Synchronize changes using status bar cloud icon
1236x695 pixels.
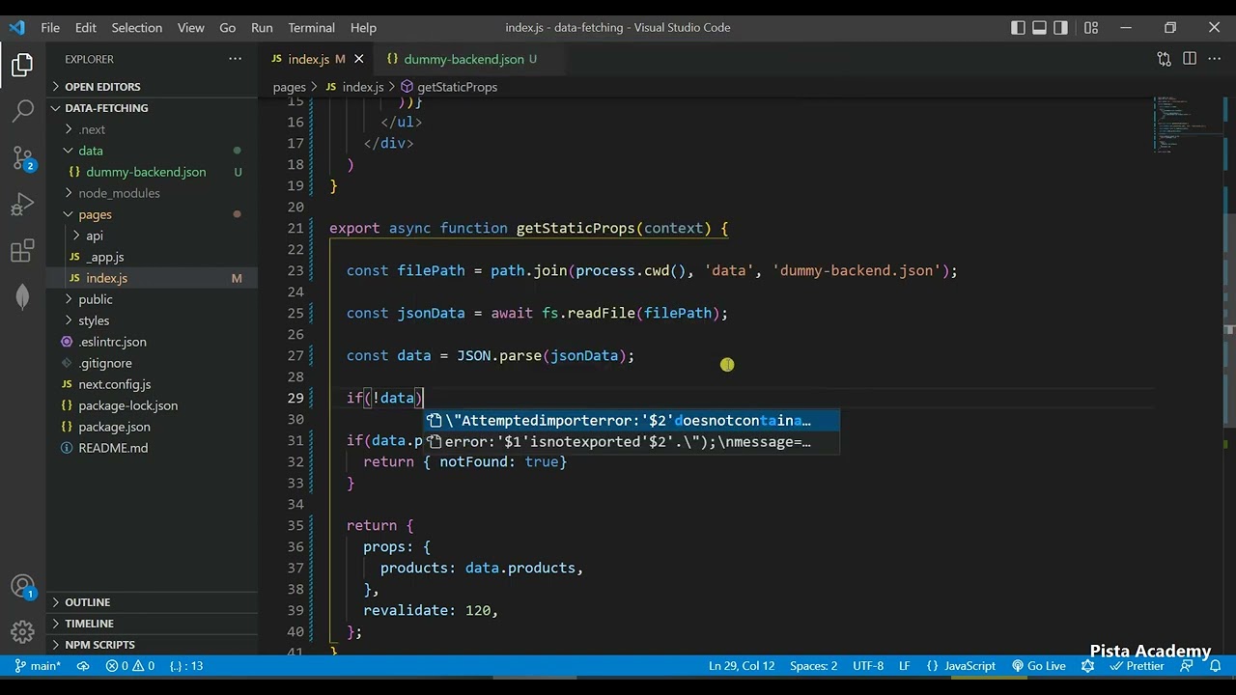[x=83, y=666]
